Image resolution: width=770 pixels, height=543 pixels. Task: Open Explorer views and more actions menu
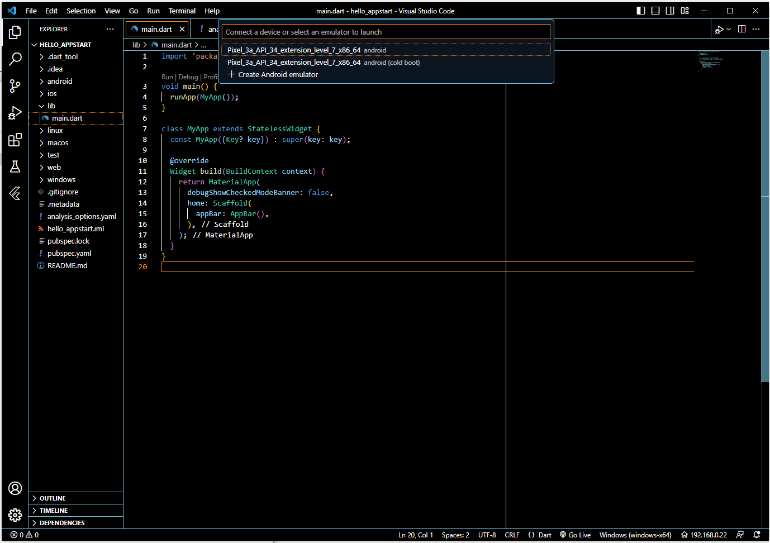coord(110,29)
